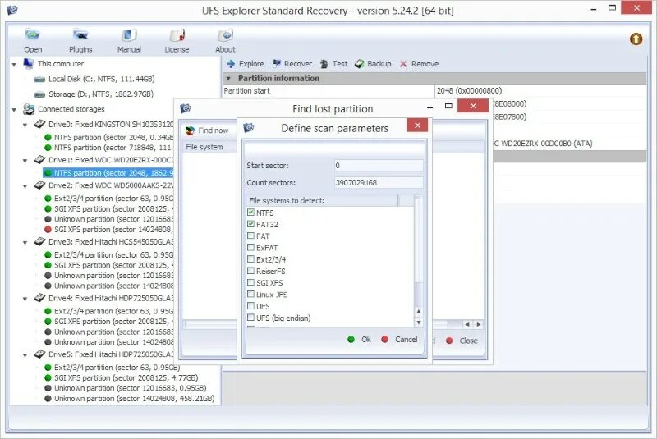Click Backup in the partition toolbar
Screen dimensions: 657x439
pos(373,64)
